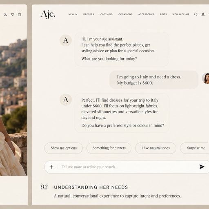Open the shopping bag icon
Image resolution: width=209 pixels, height=209 pixels.
pos(20,14)
